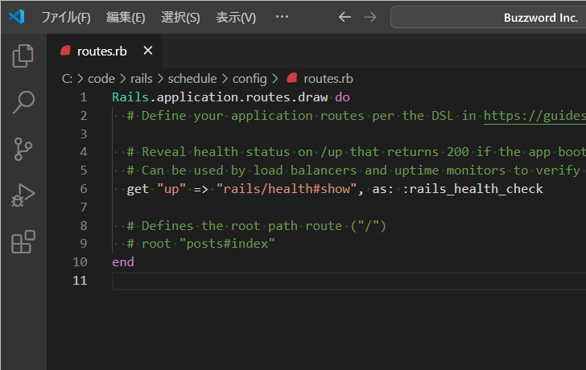This screenshot has height=370, width=586.
Task: Click the :rails_health_check symbol
Action: click(x=473, y=189)
